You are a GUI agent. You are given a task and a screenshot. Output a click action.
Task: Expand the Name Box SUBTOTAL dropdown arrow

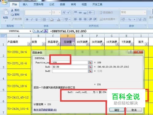click(x=30, y=31)
